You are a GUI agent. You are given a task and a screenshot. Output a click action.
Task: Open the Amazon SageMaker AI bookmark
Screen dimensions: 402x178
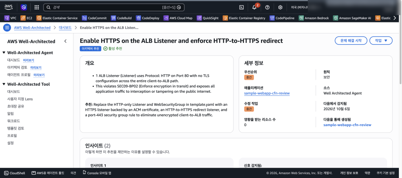tap(352, 18)
